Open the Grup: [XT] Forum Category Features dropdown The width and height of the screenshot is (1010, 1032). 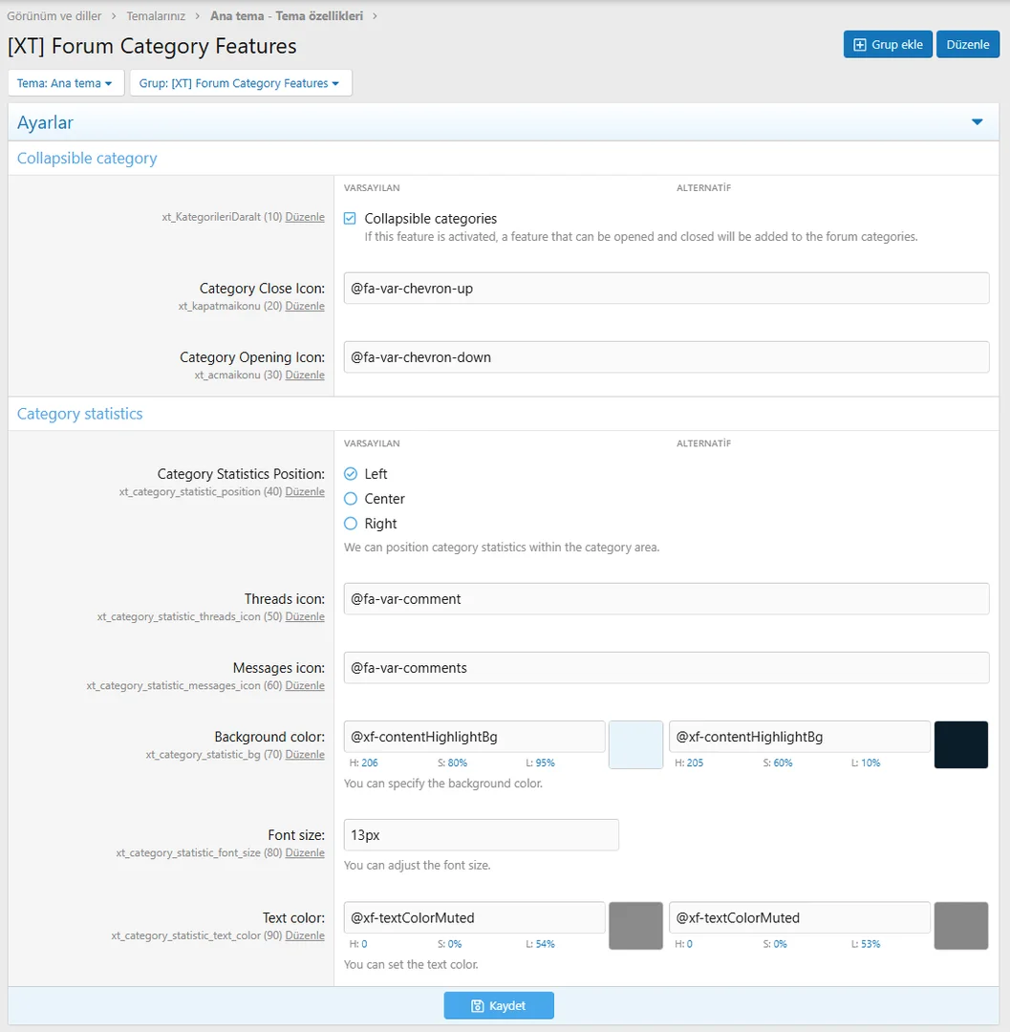pyautogui.click(x=240, y=82)
